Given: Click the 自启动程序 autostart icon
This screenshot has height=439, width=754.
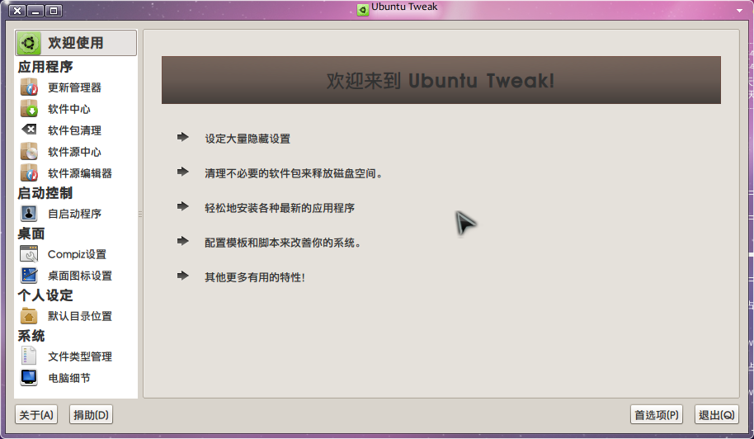Looking at the screenshot, I should [x=29, y=213].
